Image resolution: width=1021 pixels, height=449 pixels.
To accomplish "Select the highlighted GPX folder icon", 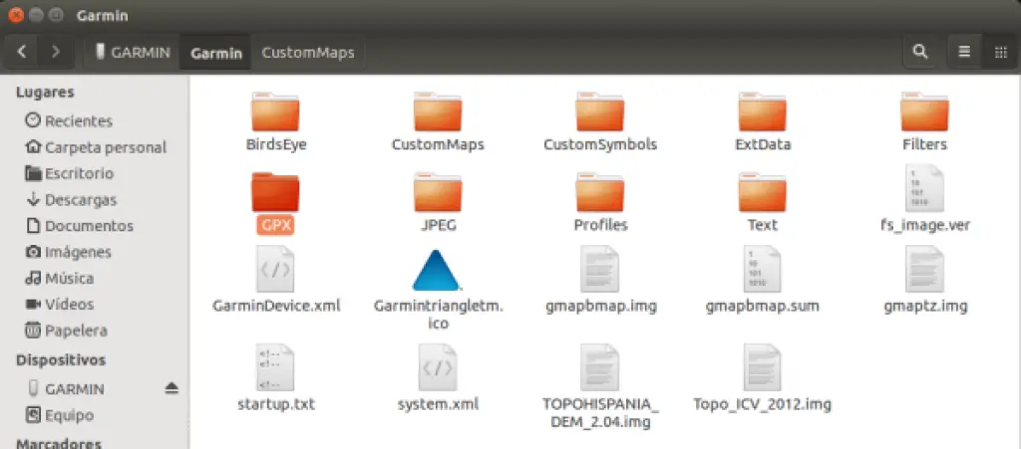I will [x=275, y=192].
